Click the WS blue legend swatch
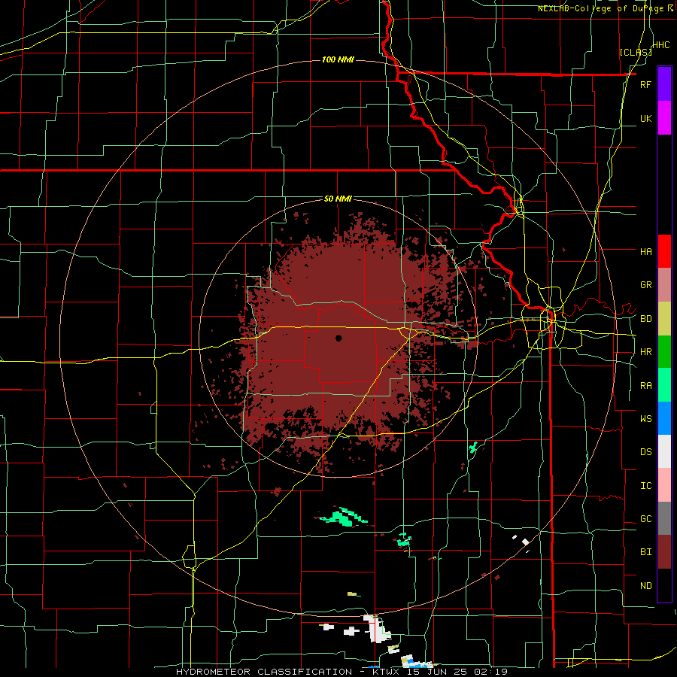The height and width of the screenshot is (677, 677). (x=664, y=418)
